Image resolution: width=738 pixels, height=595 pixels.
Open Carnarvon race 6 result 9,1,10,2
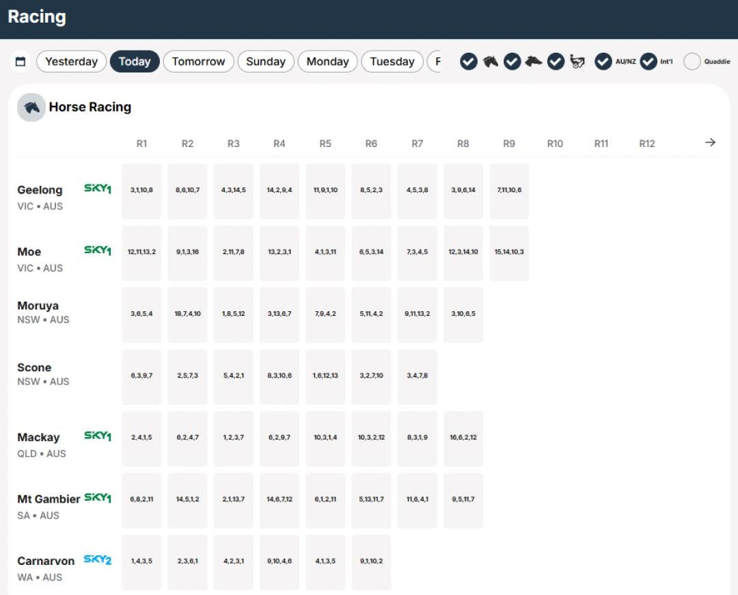(371, 562)
